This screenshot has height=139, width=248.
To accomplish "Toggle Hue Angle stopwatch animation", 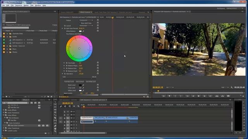I will (67, 63).
